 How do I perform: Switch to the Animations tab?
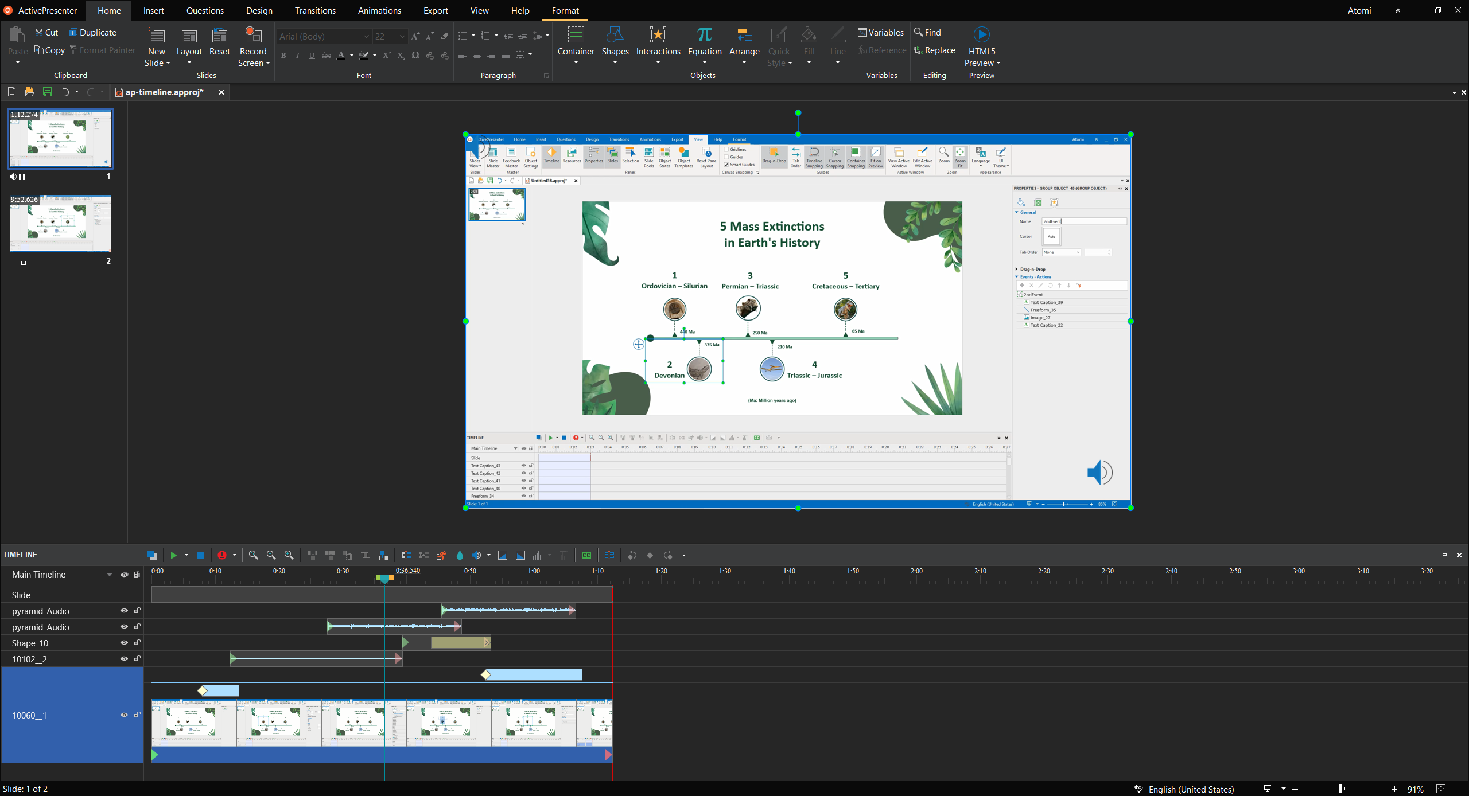coord(379,11)
